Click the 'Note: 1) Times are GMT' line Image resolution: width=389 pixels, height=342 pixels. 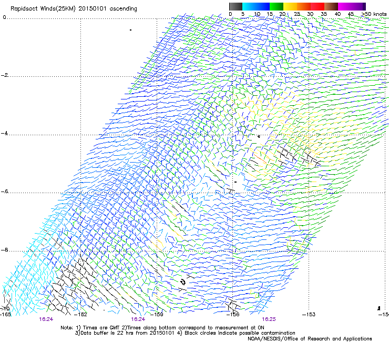pyautogui.click(x=162, y=328)
